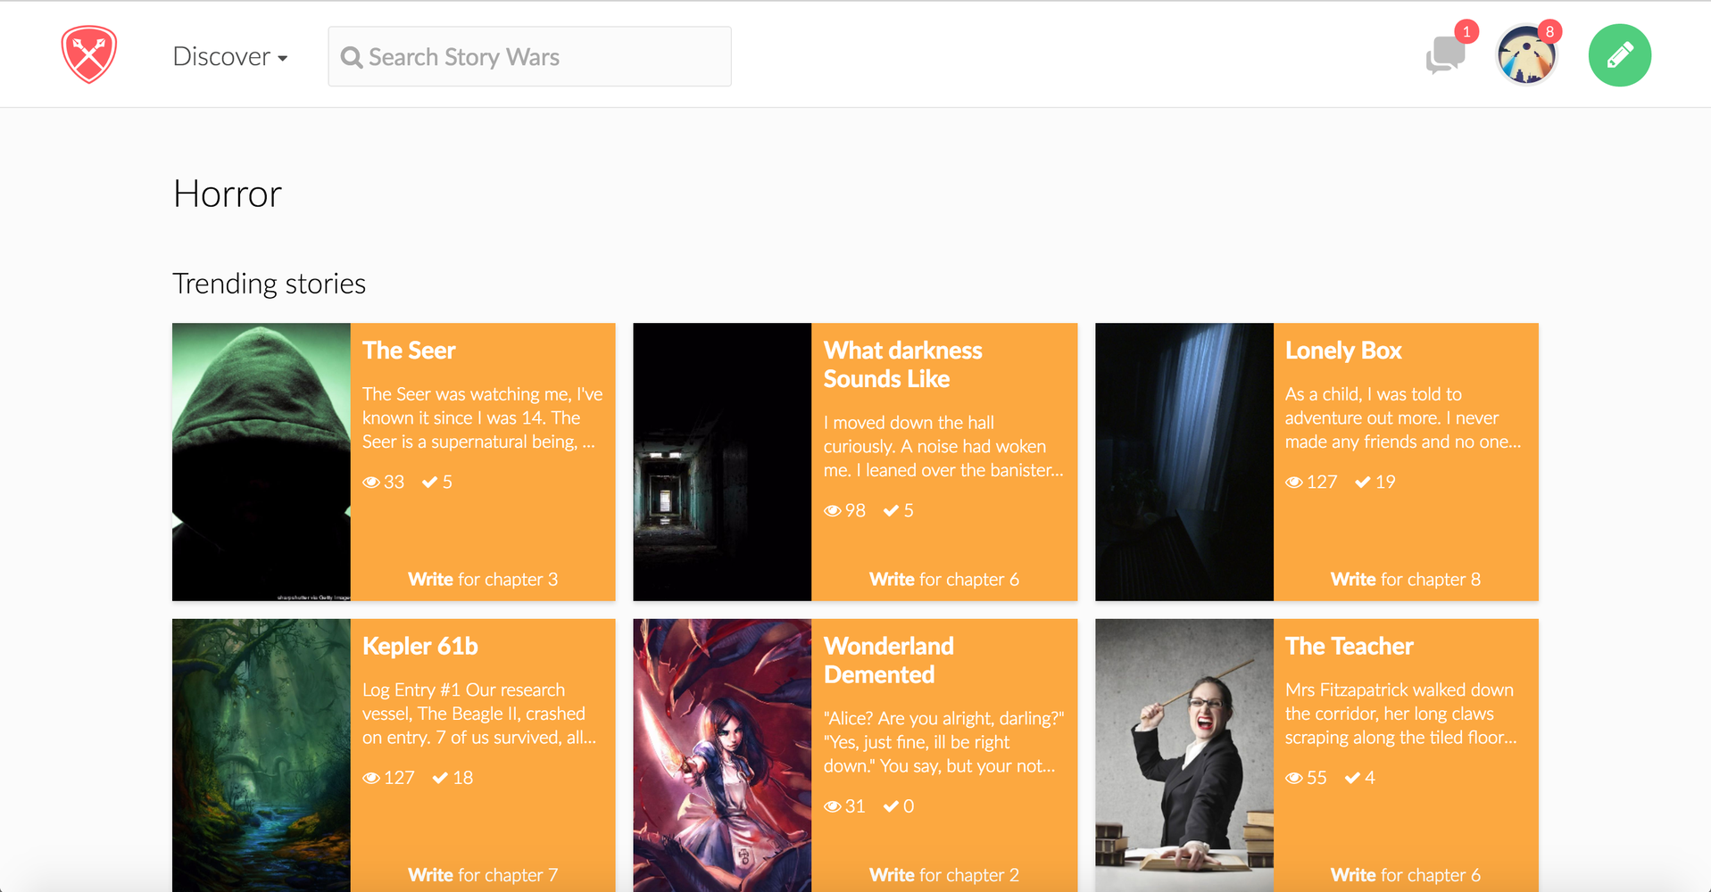
Task: Click the checkmark icon next to 18
Action: pos(440,778)
